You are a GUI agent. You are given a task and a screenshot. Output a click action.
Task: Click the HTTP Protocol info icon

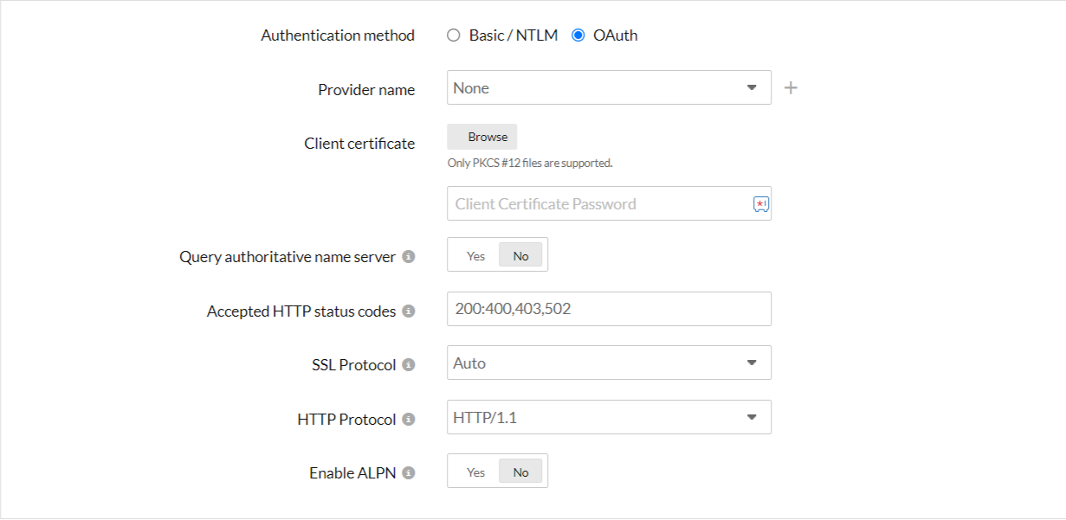pyautogui.click(x=409, y=420)
